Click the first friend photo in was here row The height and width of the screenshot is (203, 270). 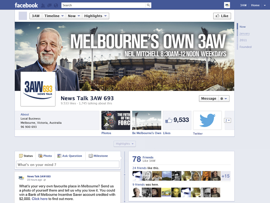tap(137, 193)
